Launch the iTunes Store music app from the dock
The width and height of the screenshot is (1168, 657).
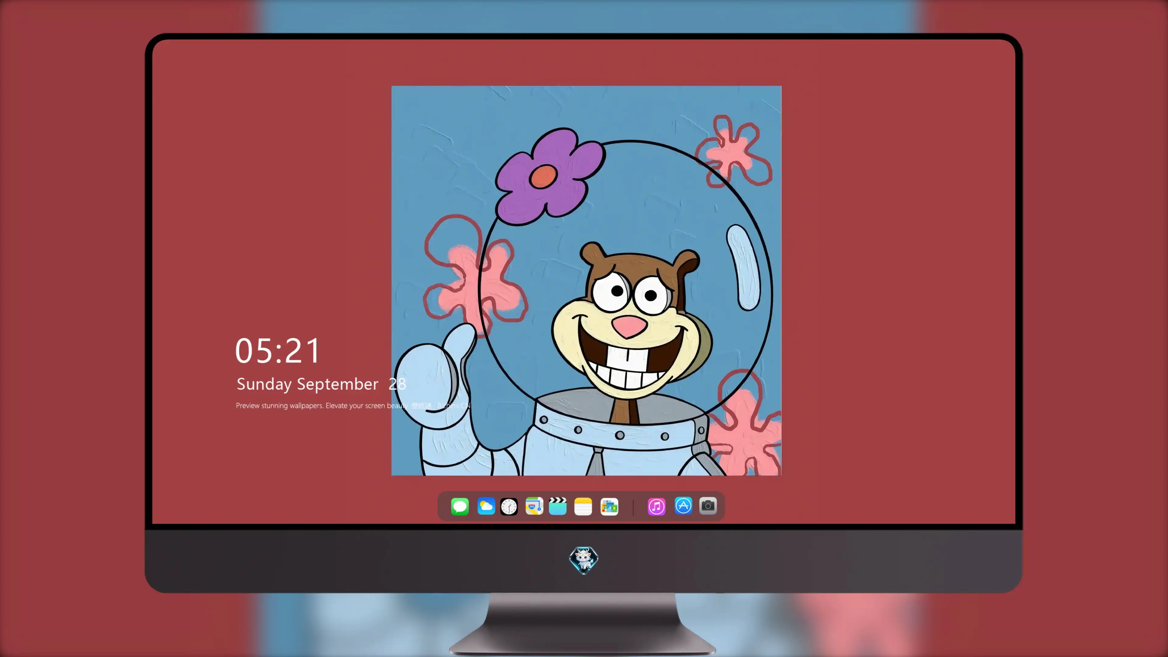click(657, 506)
